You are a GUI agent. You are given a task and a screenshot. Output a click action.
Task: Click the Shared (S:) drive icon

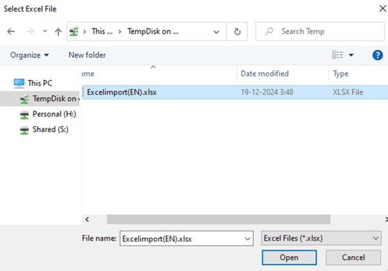(x=24, y=130)
